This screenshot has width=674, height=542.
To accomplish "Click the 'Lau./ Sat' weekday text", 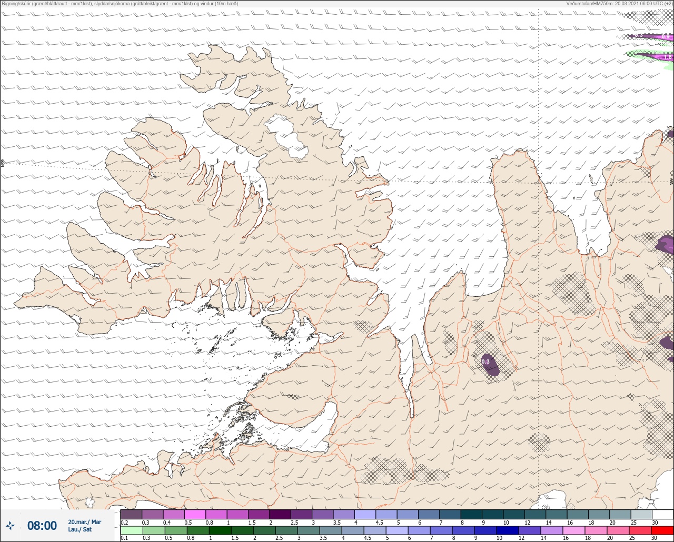I will click(80, 529).
